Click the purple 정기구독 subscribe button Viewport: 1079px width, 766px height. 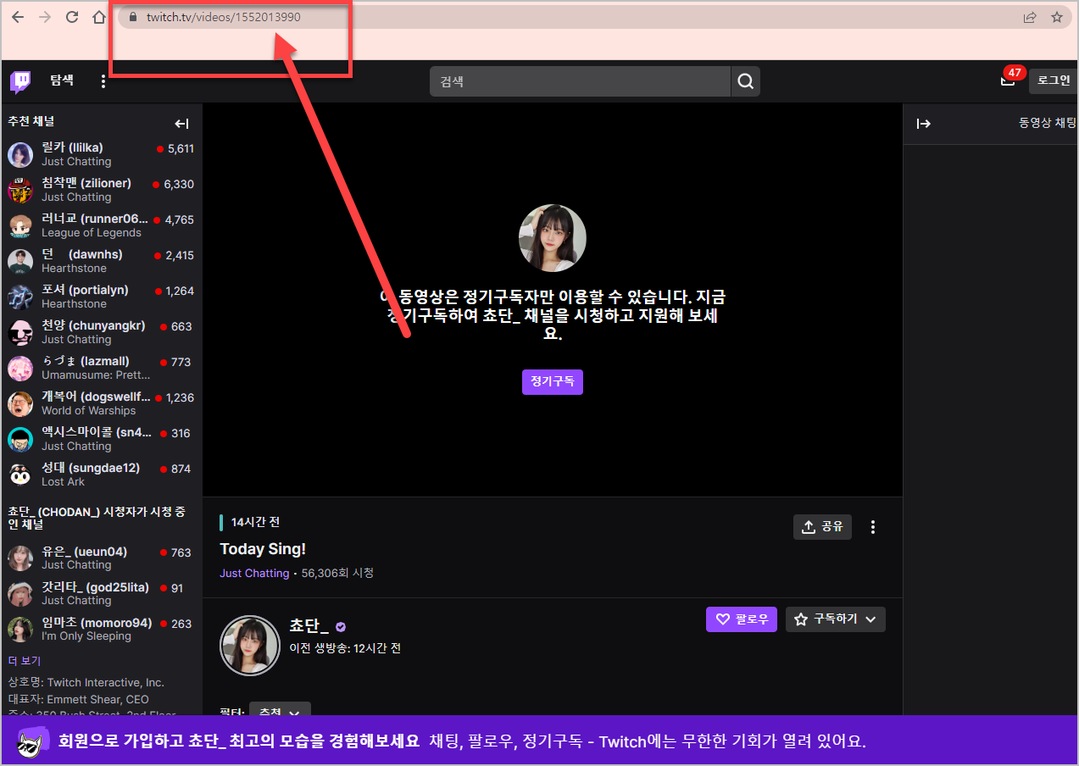tap(552, 381)
